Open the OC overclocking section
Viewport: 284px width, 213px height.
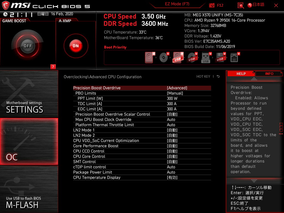coord(29,141)
